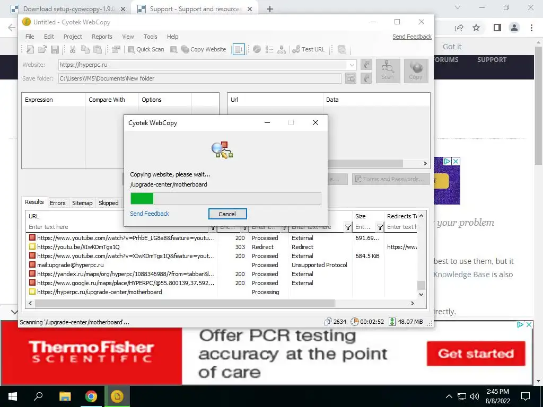Click the open folder icon after browse
This screenshot has width=543, height=407.
pyautogui.click(x=366, y=78)
